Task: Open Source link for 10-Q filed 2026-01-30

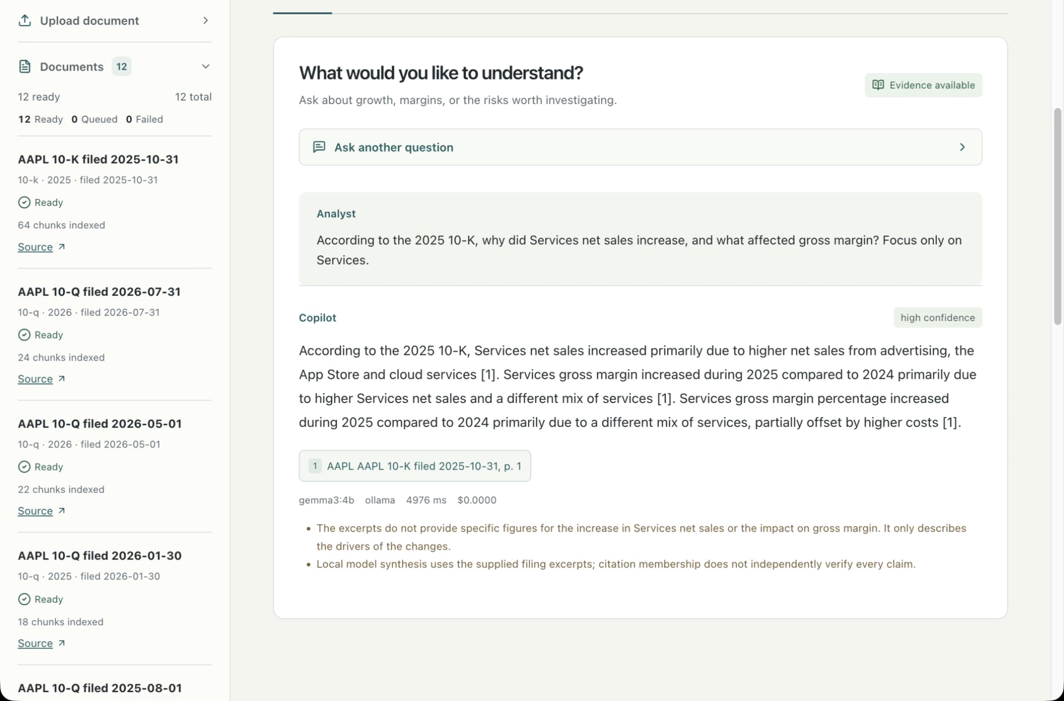Action: pyautogui.click(x=35, y=643)
